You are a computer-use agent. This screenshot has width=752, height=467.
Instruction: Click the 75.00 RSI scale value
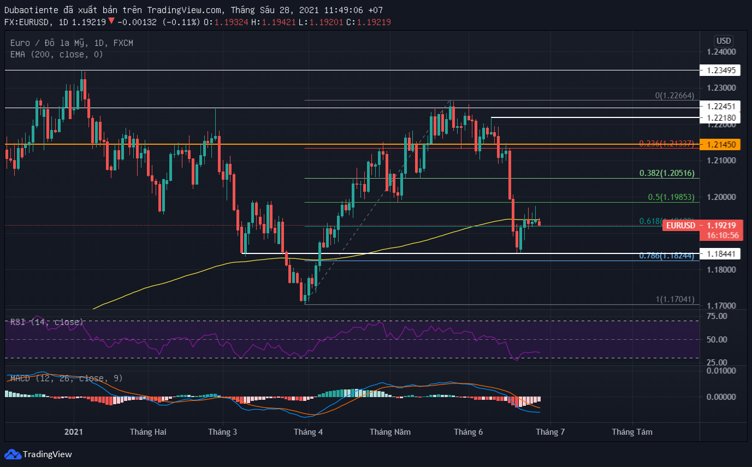[x=717, y=316]
